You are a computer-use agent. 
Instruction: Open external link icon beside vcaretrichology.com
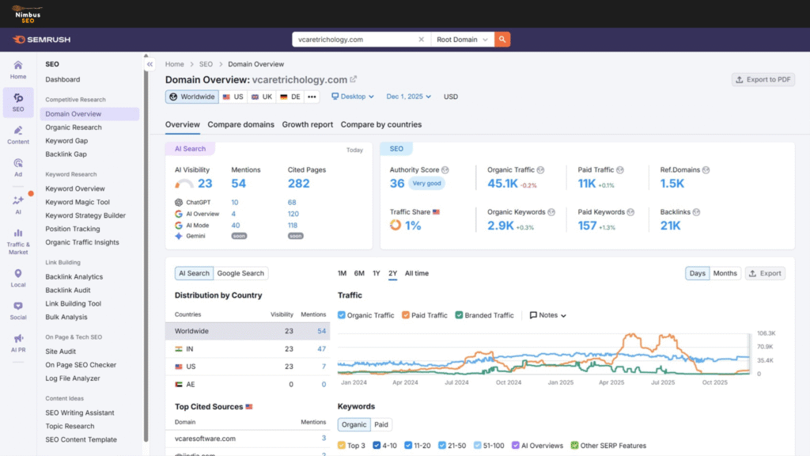pyautogui.click(x=354, y=79)
